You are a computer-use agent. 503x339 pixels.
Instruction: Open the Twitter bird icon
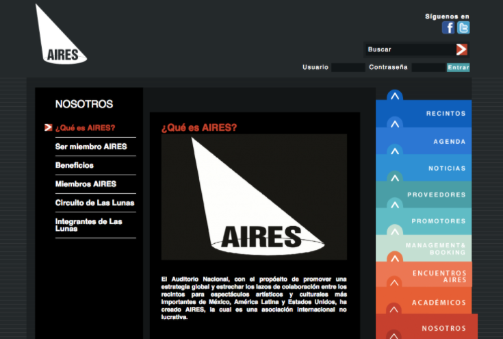[463, 28]
